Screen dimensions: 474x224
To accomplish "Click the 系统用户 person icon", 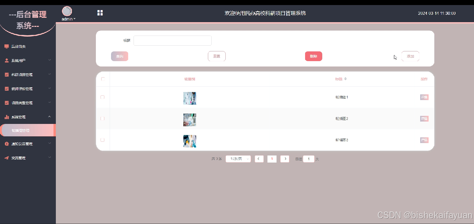I will pos(7,60).
